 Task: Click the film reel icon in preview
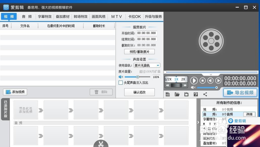click(x=211, y=41)
